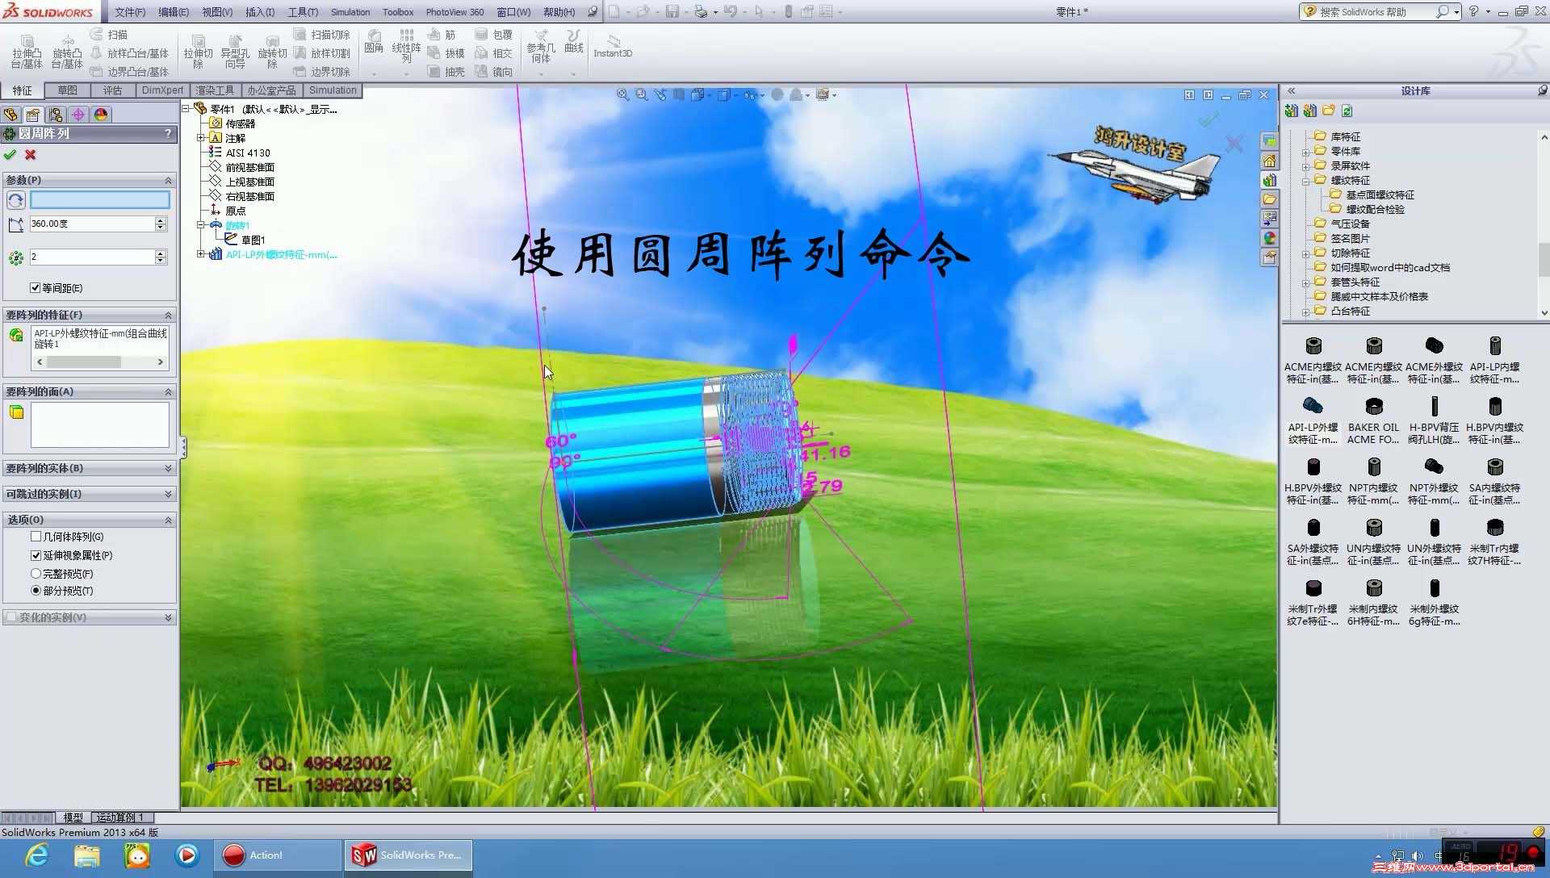Screen dimensions: 1550x878
Task: Select the 米制Tr外螺纹7e特征 library item
Action: 1313,603
